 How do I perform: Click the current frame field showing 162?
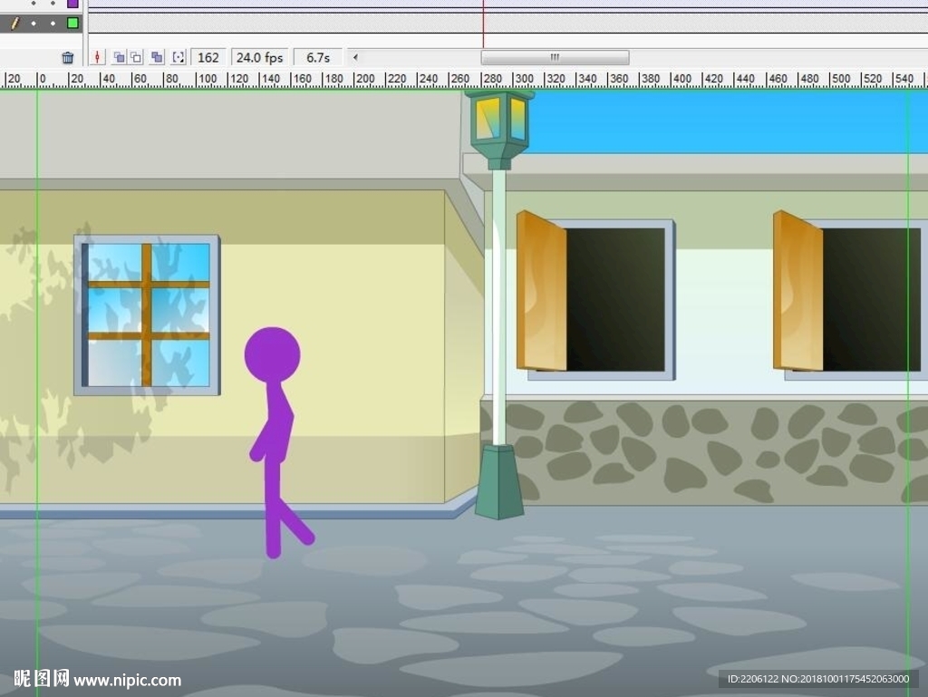208,58
